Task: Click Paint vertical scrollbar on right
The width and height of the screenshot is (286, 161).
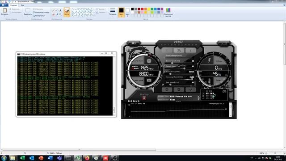Action: (285, 44)
